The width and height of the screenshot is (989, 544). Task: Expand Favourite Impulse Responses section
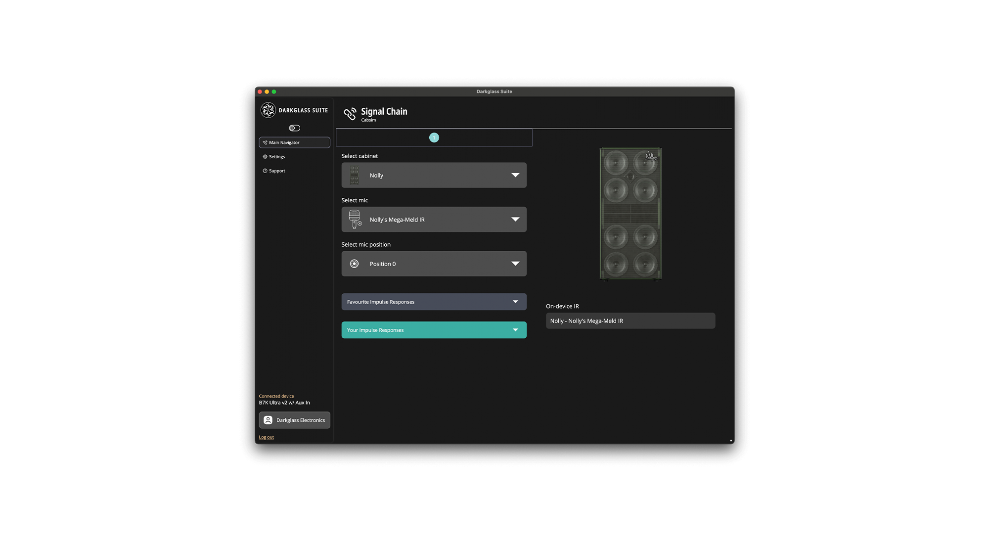434,302
